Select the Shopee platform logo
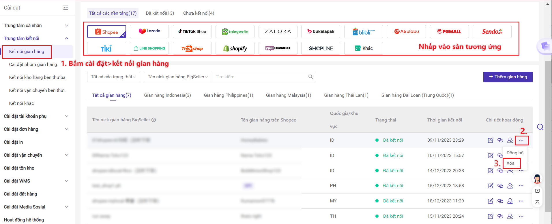The height and width of the screenshot is (224, 552). click(106, 32)
